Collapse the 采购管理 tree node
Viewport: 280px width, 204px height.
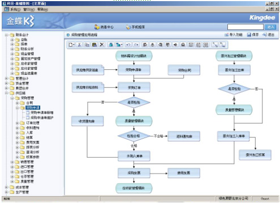pos(12,98)
